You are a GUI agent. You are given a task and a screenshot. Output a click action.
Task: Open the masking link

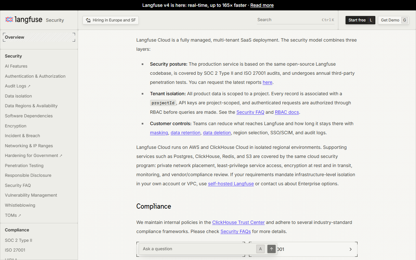click(159, 133)
